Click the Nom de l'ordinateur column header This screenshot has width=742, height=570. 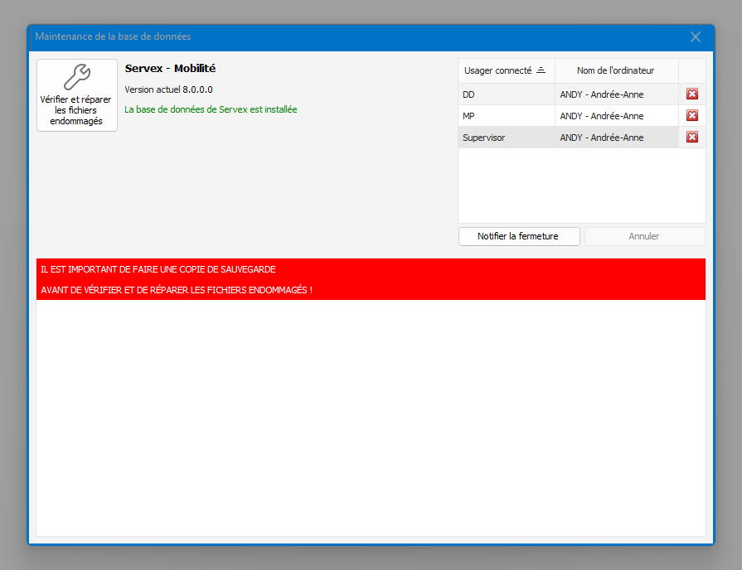pyautogui.click(x=615, y=71)
